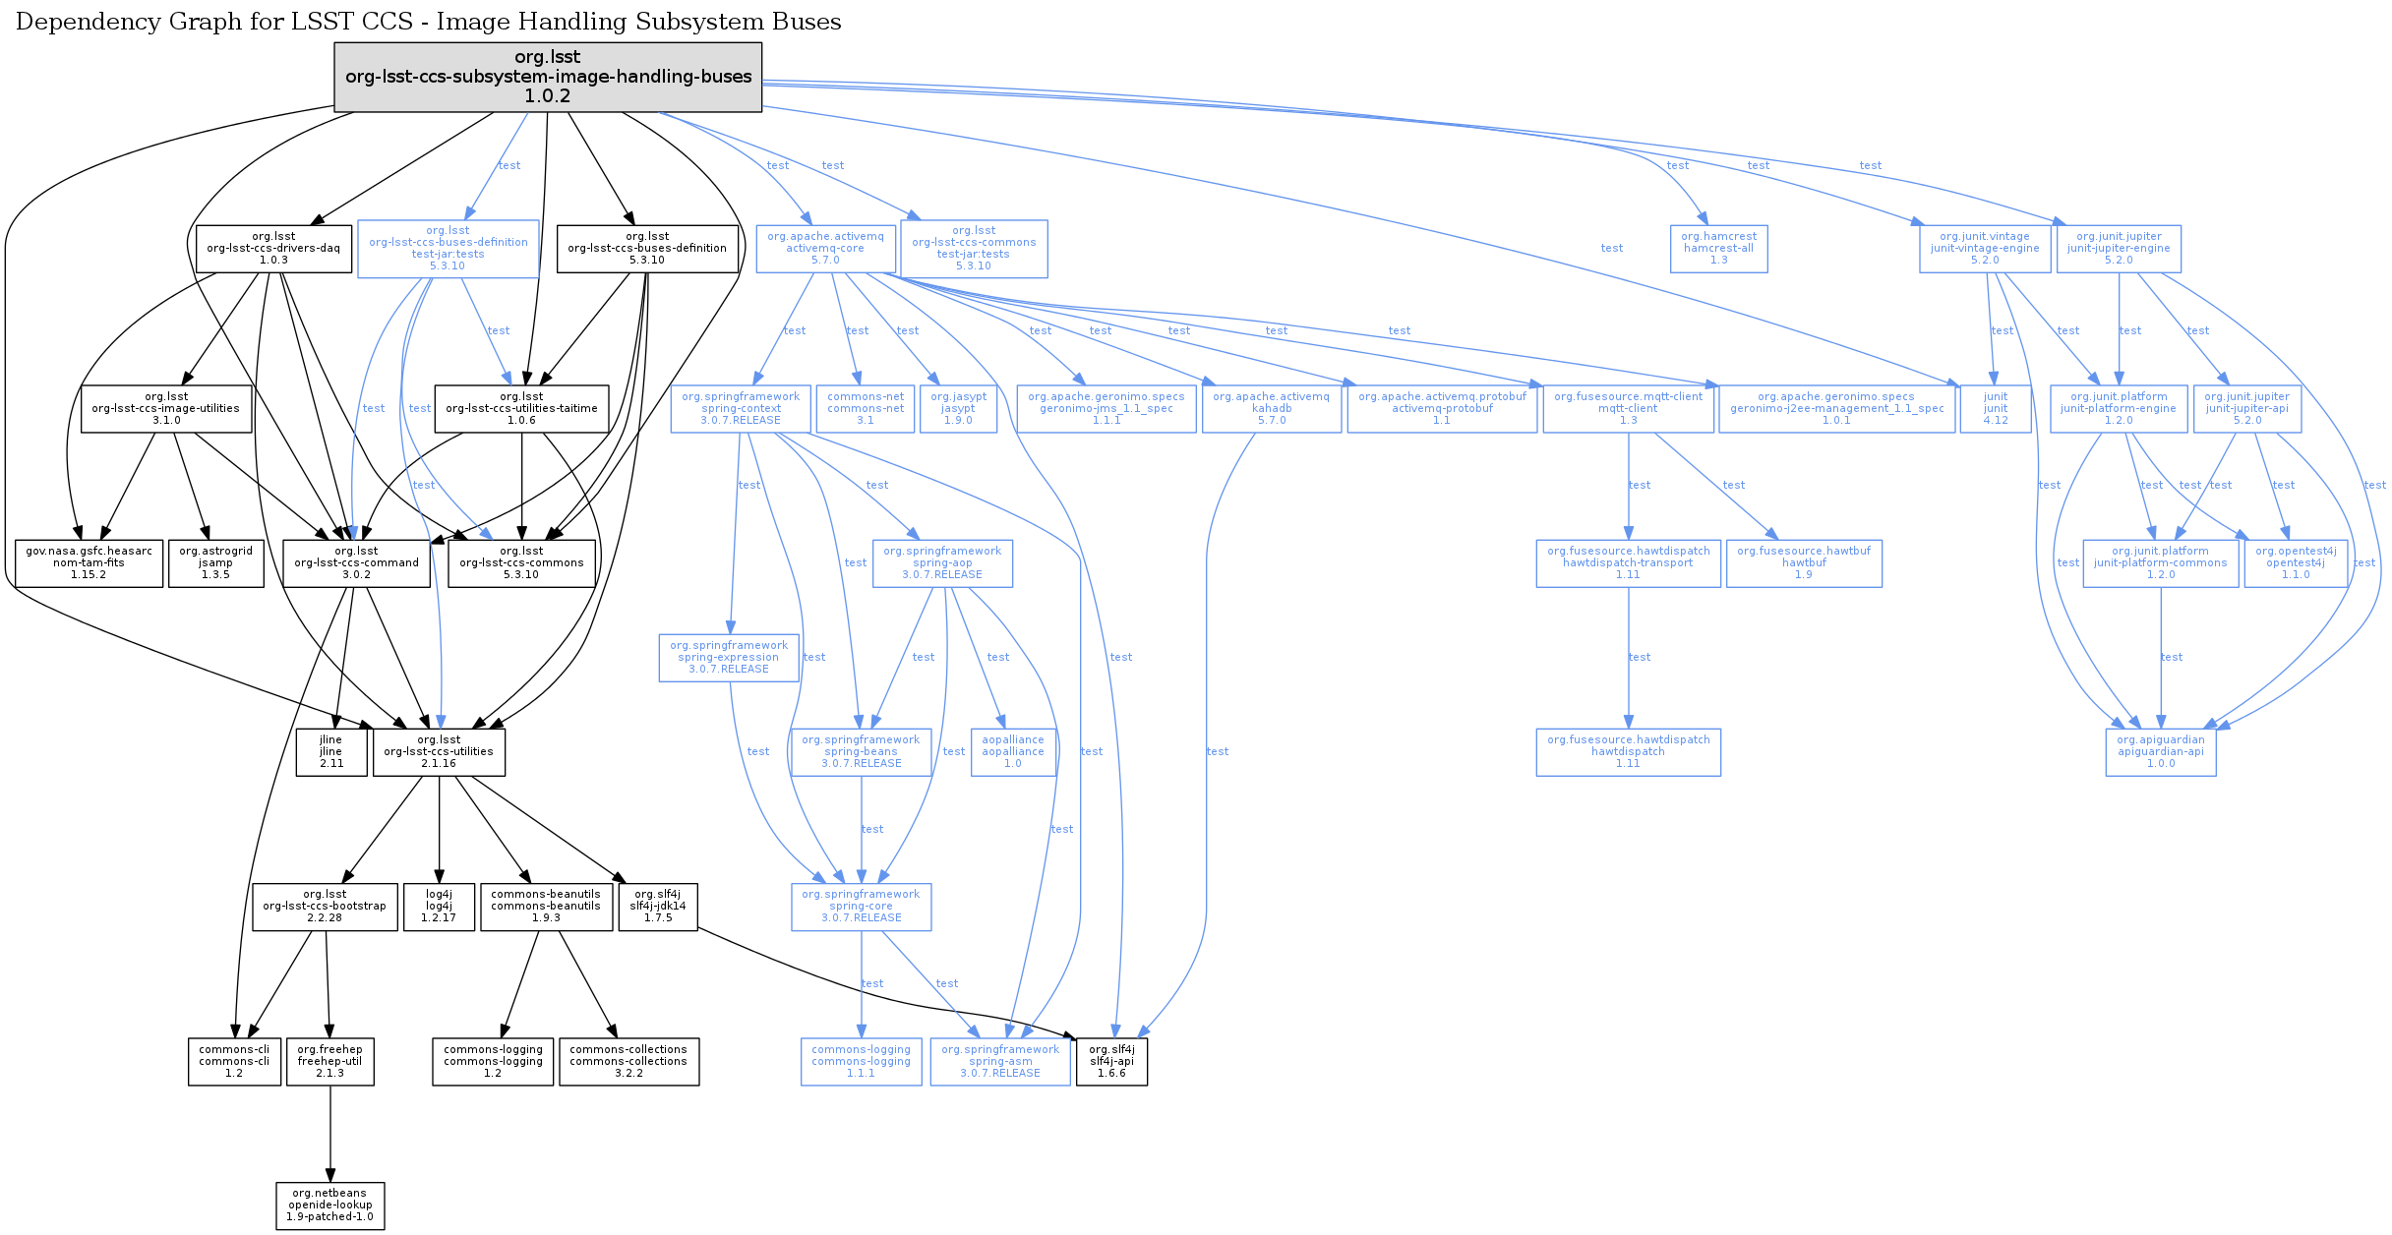The height and width of the screenshot is (1235, 2392).
Task: Select the freehep-util 2.1.3 node
Action: pyautogui.click(x=329, y=1062)
